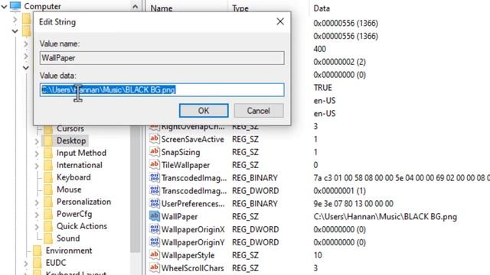The width and height of the screenshot is (490, 275).
Task: Collapse the Computer root node
Action: point(4,6)
